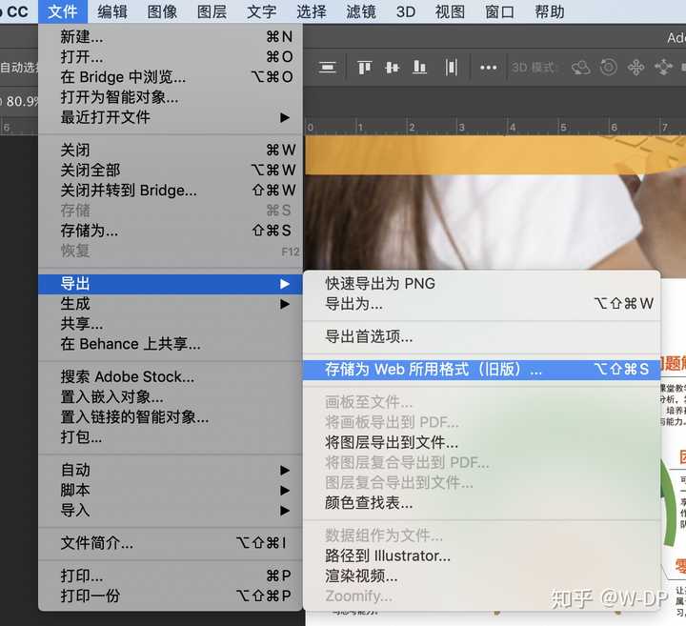Expand the 导入 submenu
686x626 pixels.
tap(171, 511)
